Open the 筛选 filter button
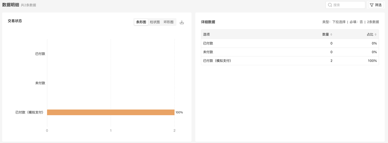The height and width of the screenshot is (143, 388). click(376, 5)
